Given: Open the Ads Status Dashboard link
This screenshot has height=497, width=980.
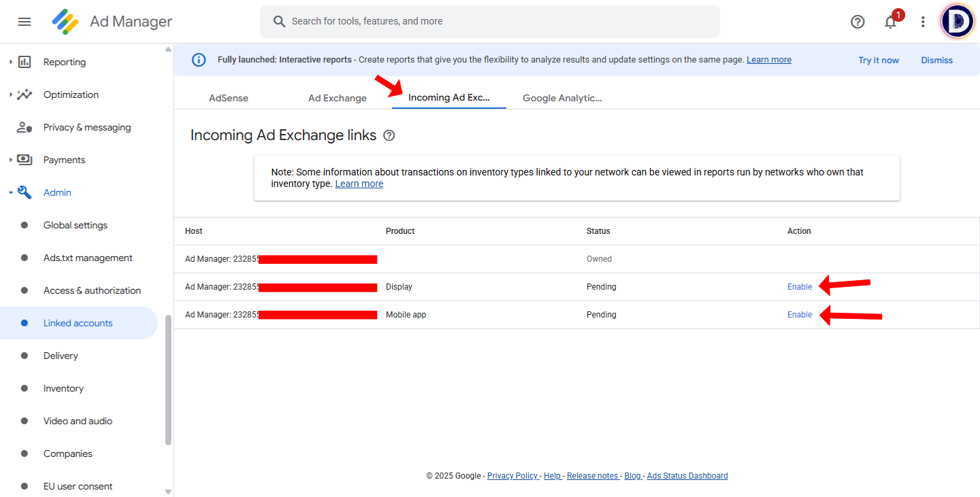Looking at the screenshot, I should 687,476.
